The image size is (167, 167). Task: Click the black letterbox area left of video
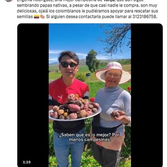click(33, 95)
